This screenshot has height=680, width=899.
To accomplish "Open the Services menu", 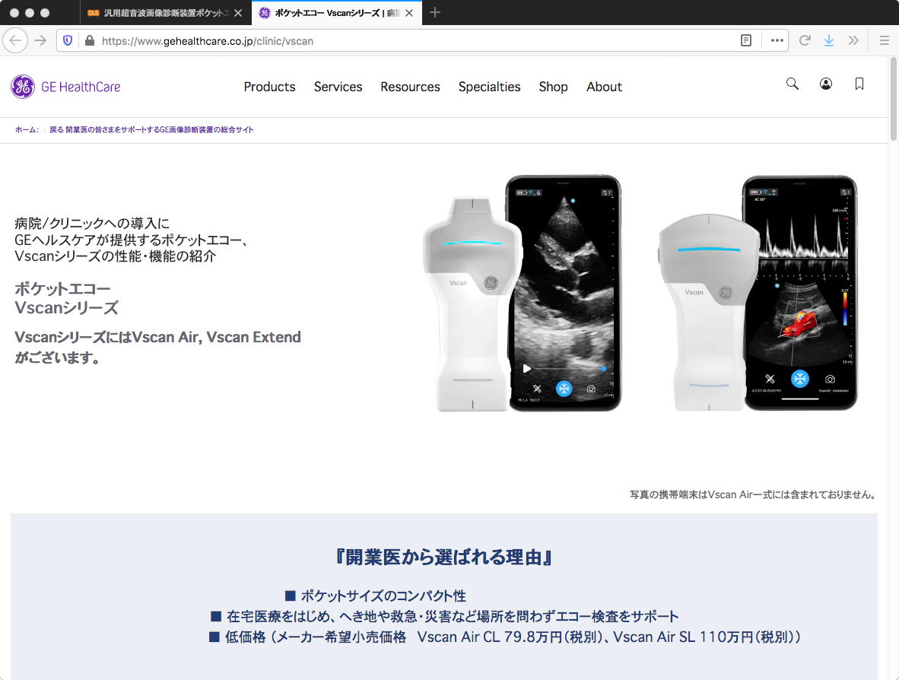I will 338,87.
